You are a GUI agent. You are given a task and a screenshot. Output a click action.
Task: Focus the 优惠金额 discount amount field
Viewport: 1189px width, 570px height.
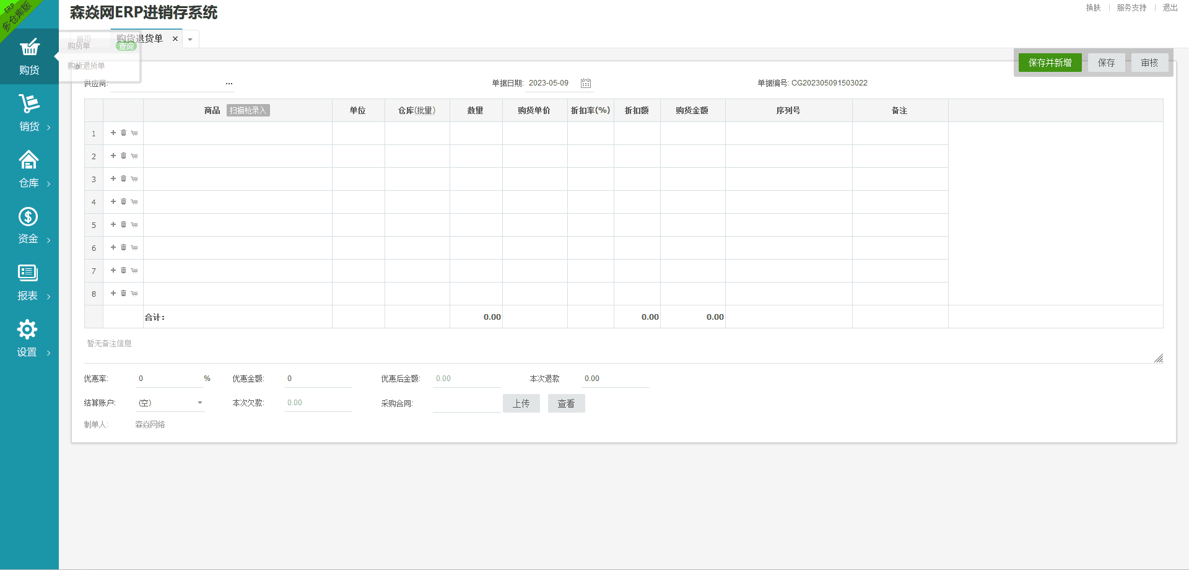tap(318, 379)
